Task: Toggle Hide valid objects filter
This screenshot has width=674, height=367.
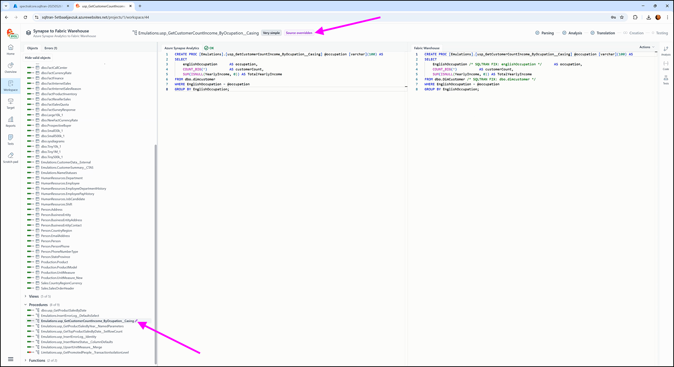Action: click(x=38, y=58)
